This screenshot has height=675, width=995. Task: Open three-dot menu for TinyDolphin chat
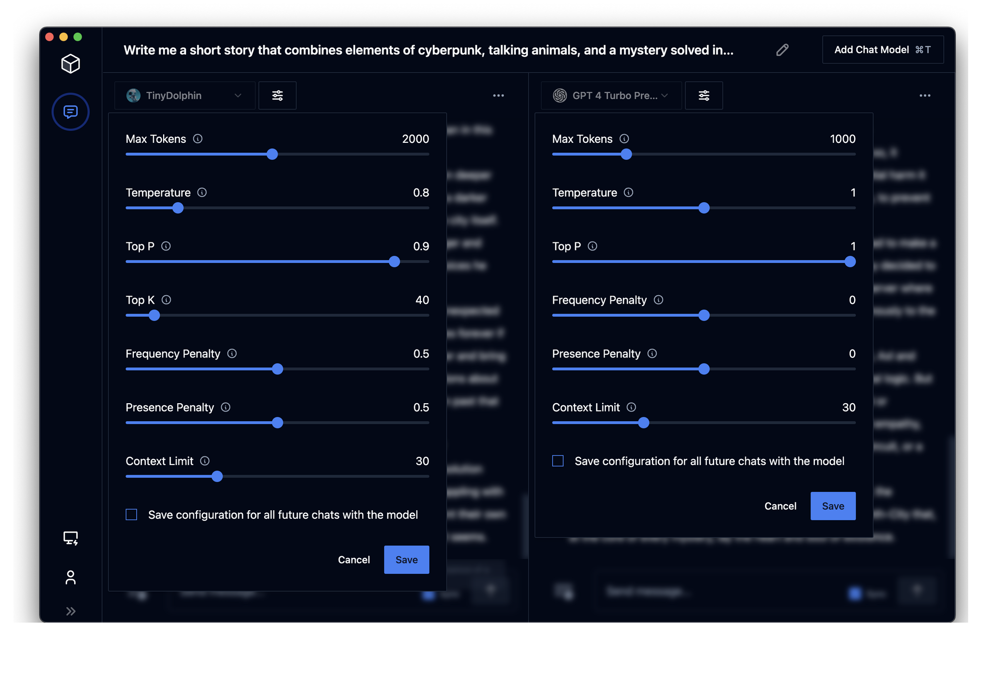pyautogui.click(x=498, y=96)
